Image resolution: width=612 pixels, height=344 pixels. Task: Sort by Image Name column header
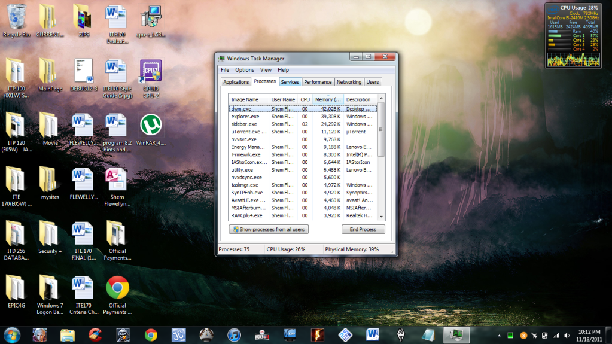(x=249, y=99)
